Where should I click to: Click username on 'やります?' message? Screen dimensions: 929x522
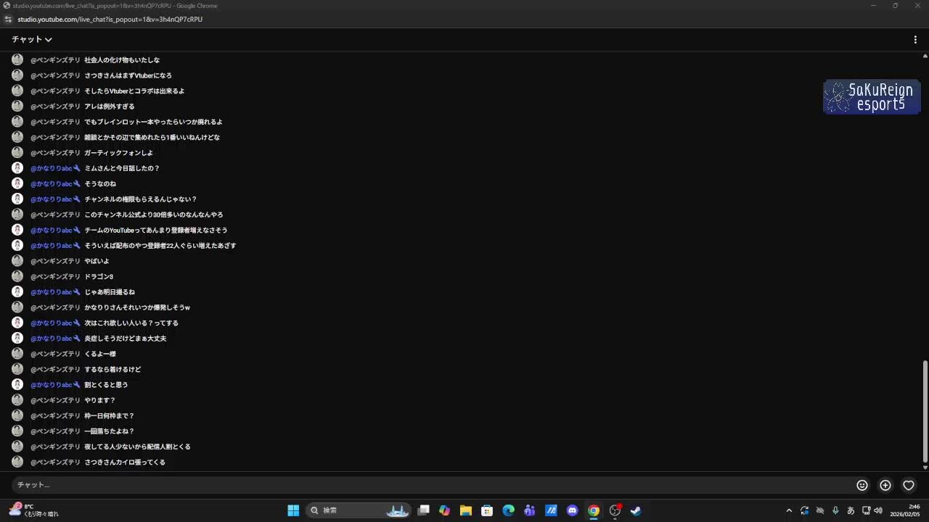[x=55, y=400]
